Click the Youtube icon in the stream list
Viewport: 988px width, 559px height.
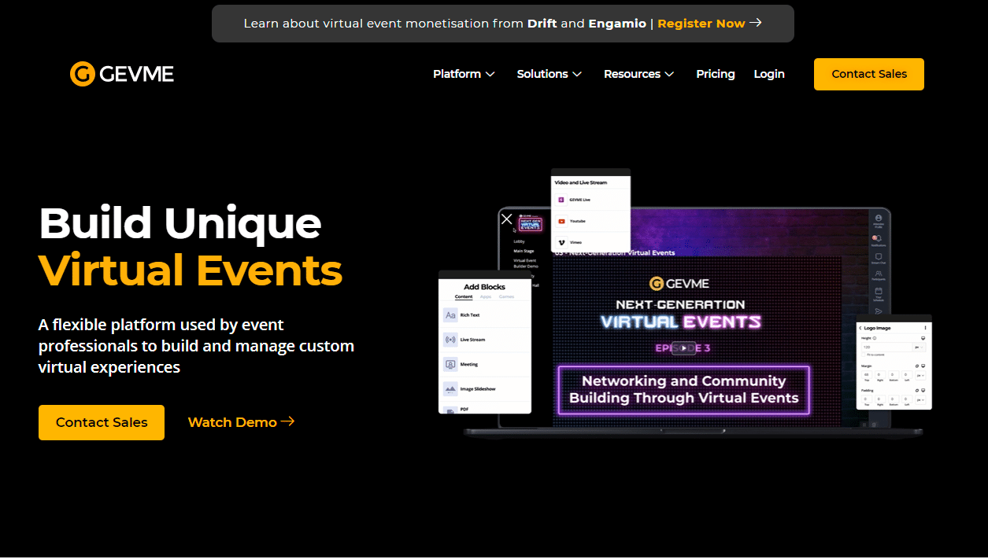[x=561, y=222]
